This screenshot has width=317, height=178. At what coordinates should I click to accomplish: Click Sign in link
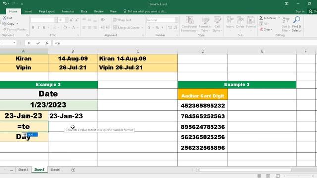click(x=300, y=11)
